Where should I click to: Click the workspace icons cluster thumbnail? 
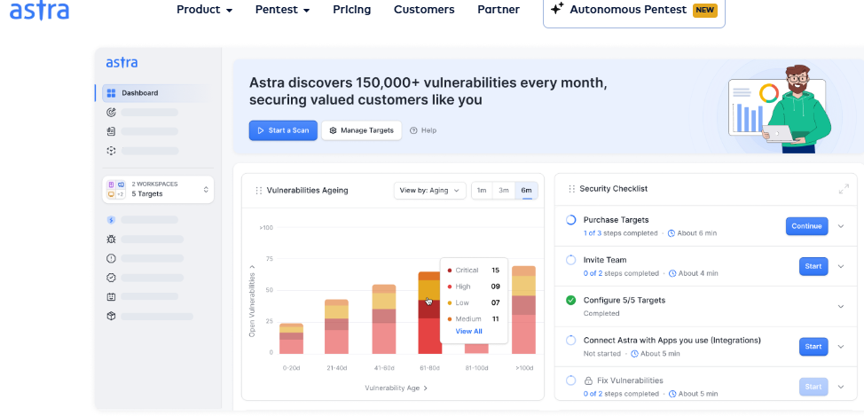point(116,190)
